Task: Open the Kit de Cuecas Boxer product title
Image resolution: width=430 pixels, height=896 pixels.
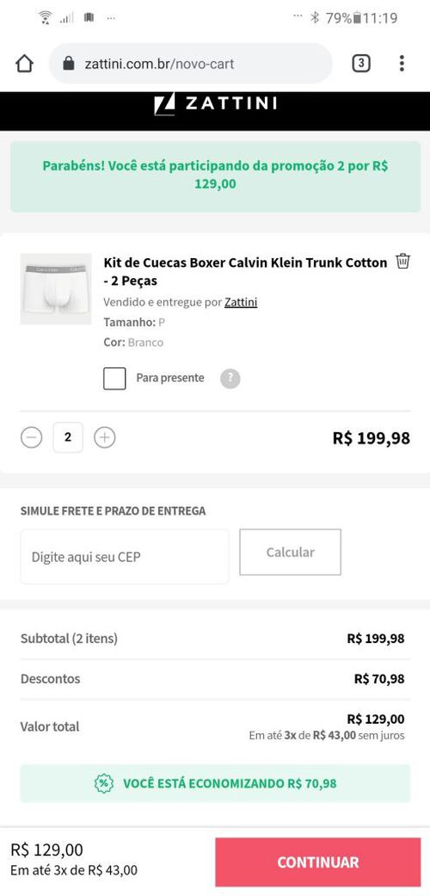Action: [x=246, y=271]
